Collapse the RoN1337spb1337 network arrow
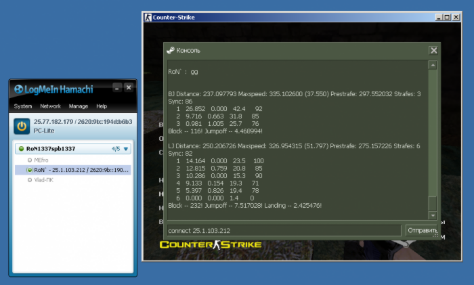 pos(126,149)
